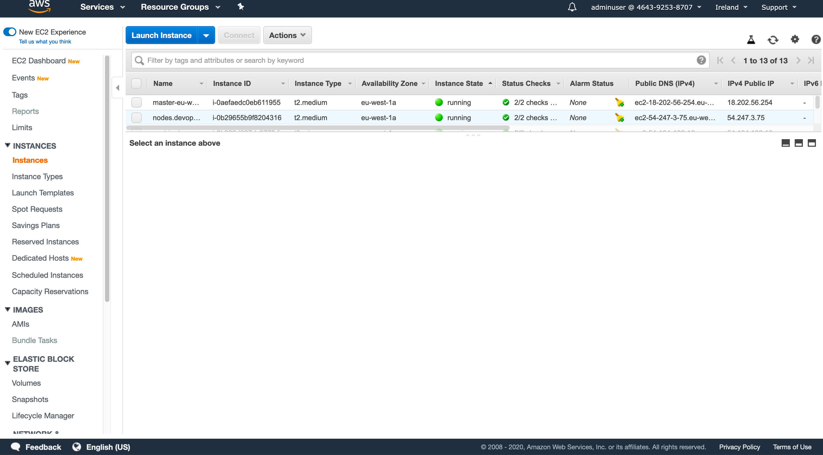Click instance ID i-0aefaedc0eb611955
This screenshot has height=455, width=823.
tap(246, 102)
